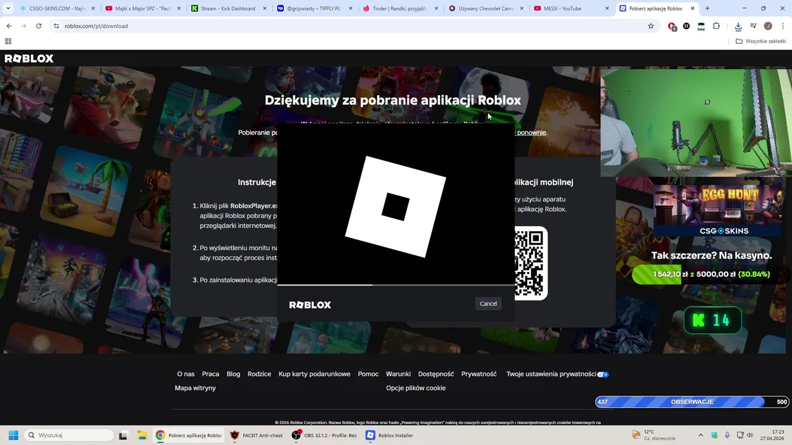This screenshot has width=792, height=445.
Task: Close the Pobierz aplikację Roblox tab
Action: click(x=692, y=9)
